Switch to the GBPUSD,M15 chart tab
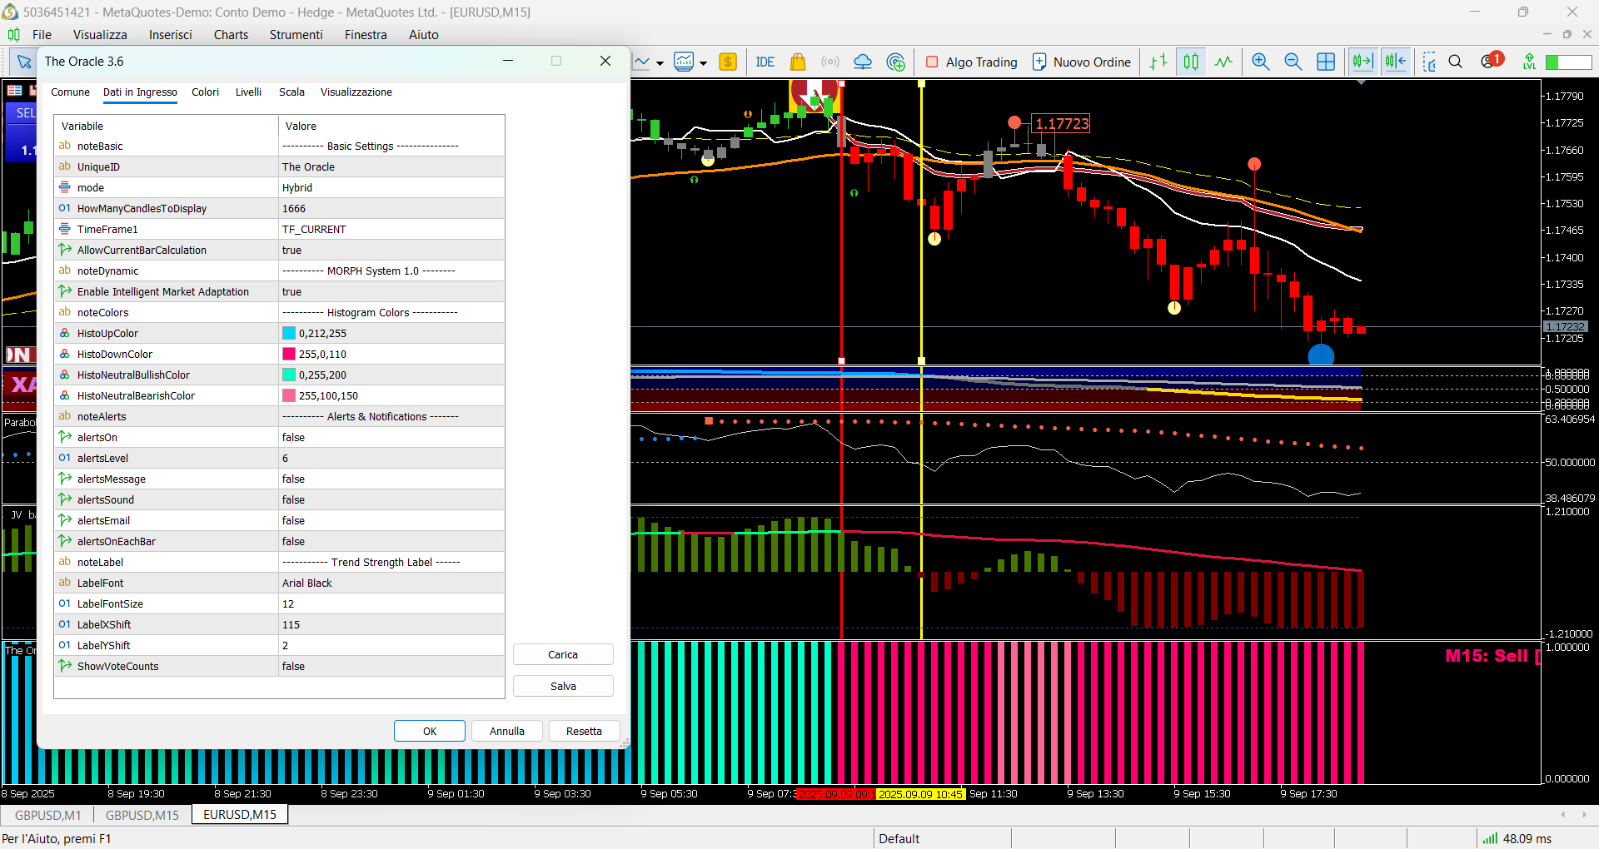Image resolution: width=1599 pixels, height=849 pixels. [142, 815]
